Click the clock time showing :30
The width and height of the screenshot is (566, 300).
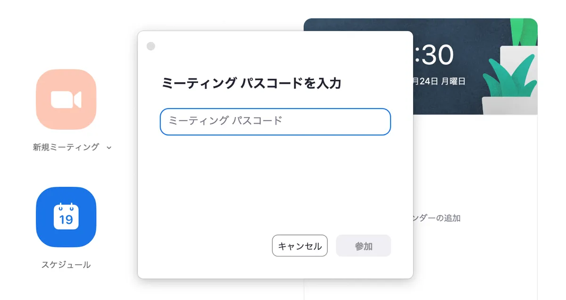point(434,55)
